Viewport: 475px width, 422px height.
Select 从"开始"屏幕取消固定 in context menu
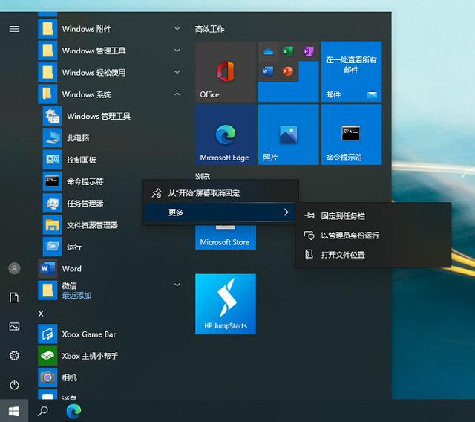[221, 193]
